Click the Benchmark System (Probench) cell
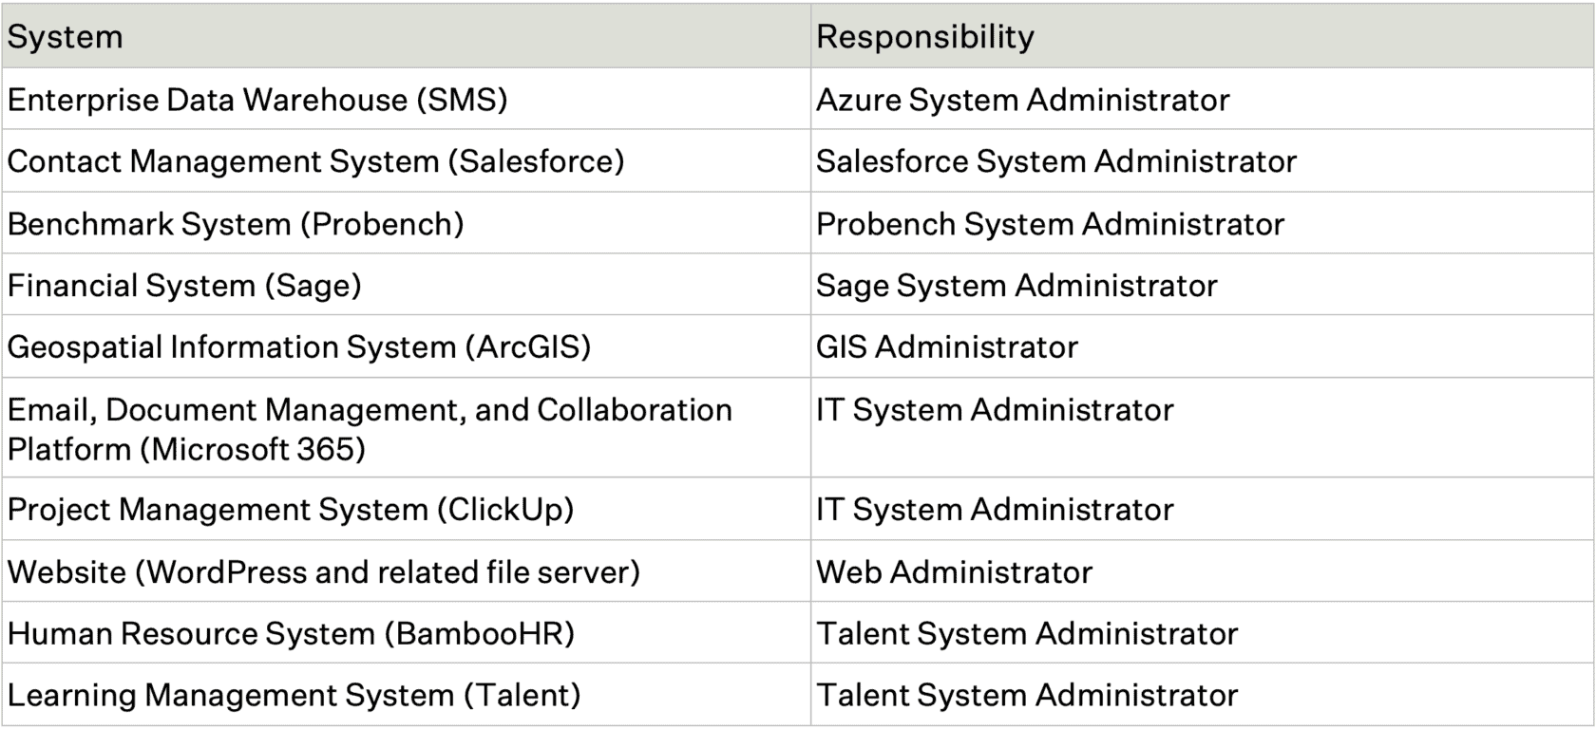 pos(236,224)
